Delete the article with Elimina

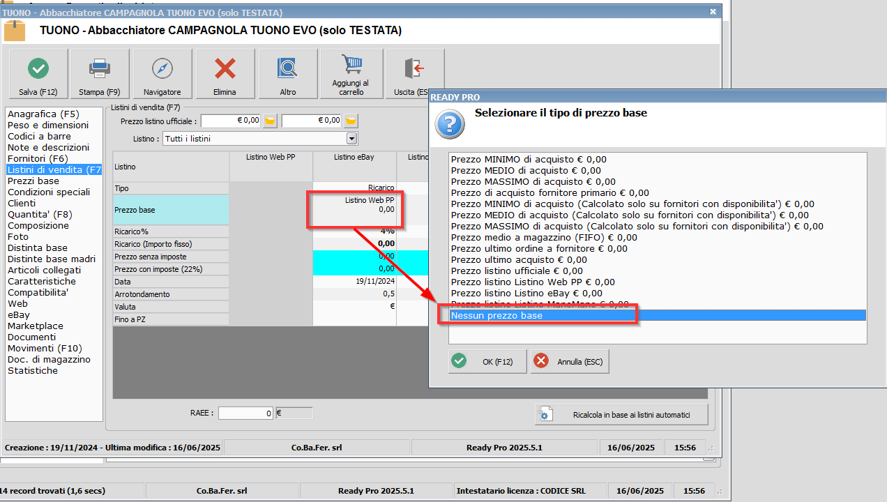[225, 74]
